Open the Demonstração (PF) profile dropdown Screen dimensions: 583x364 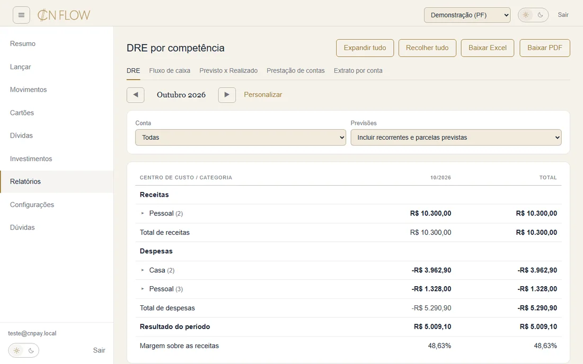coord(467,15)
